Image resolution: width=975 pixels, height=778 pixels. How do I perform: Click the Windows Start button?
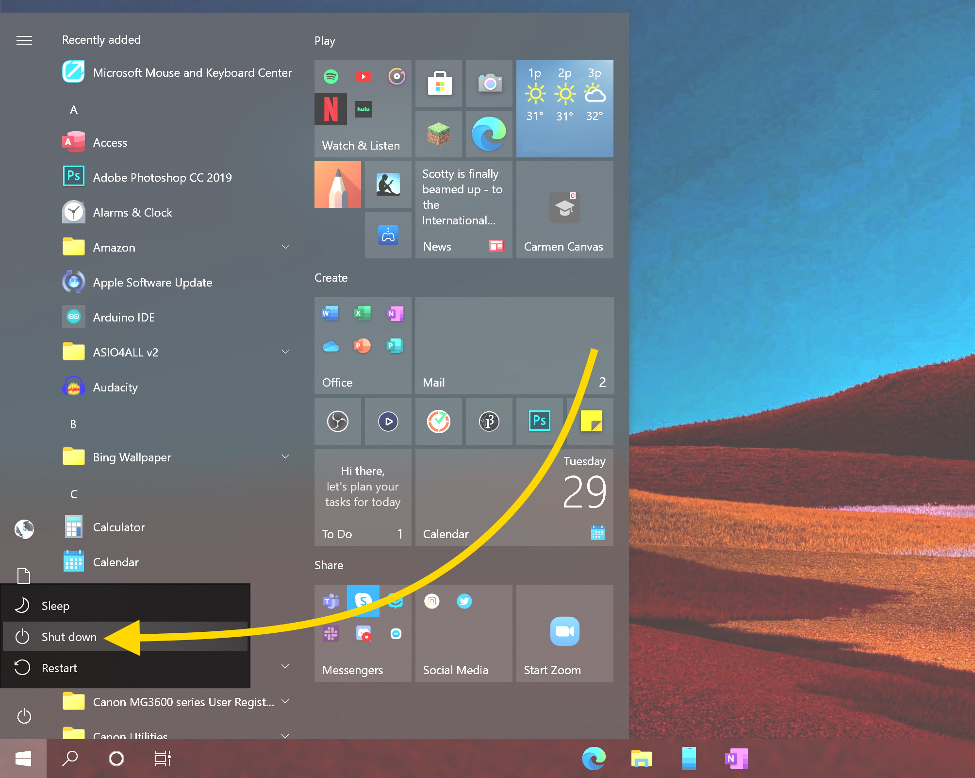tap(23, 759)
